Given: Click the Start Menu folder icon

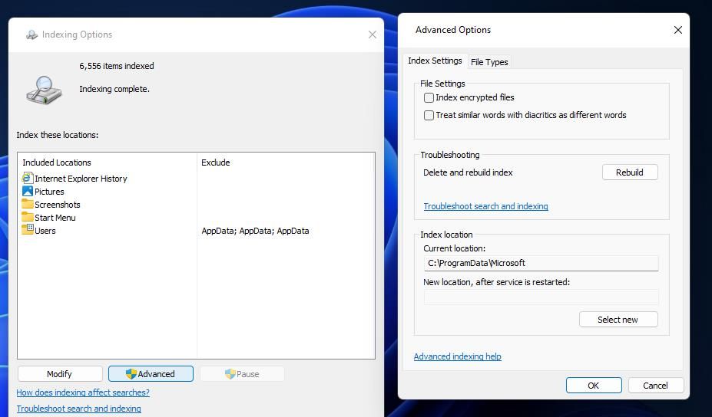Looking at the screenshot, I should pos(27,217).
